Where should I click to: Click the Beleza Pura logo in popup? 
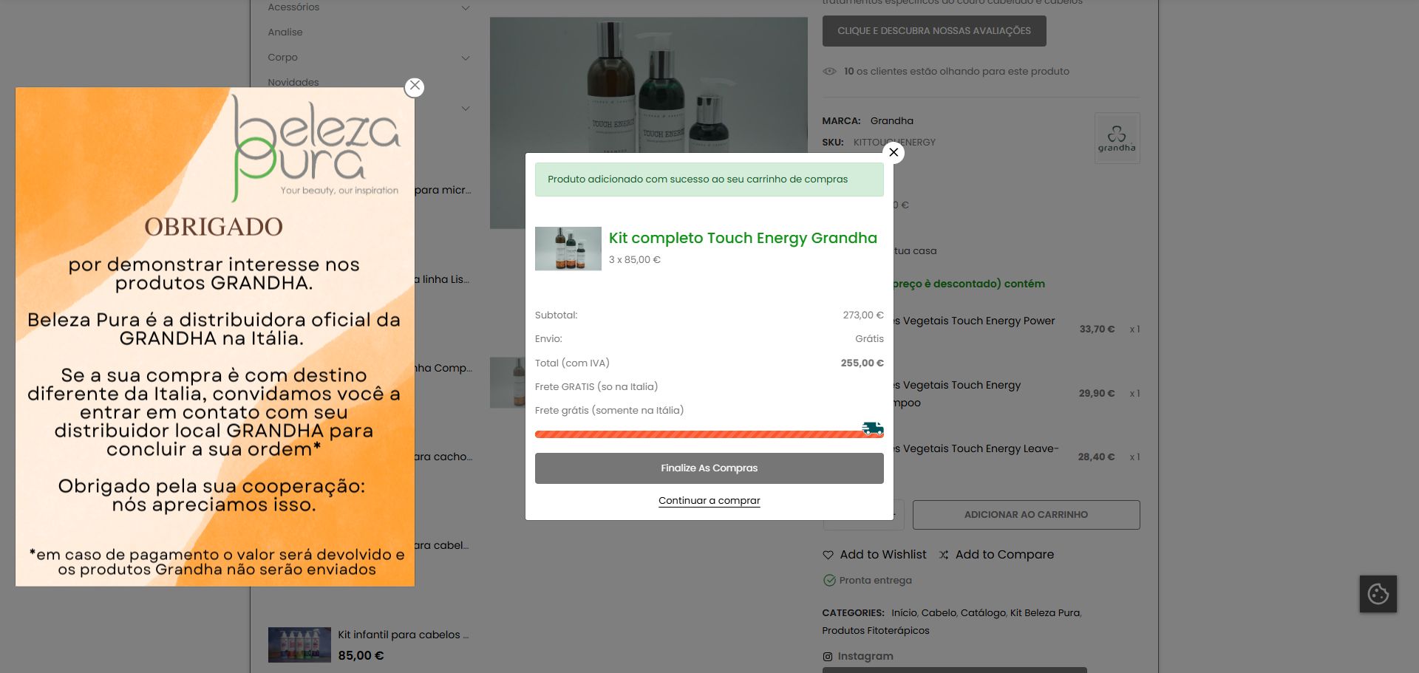tap(316, 148)
